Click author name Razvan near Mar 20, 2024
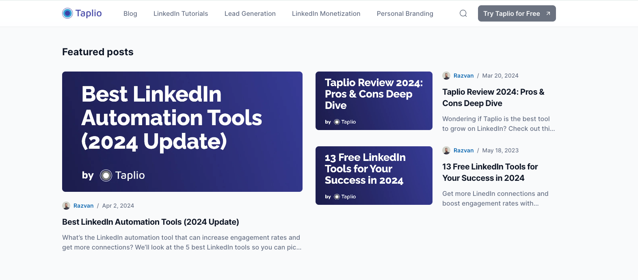 pos(464,76)
